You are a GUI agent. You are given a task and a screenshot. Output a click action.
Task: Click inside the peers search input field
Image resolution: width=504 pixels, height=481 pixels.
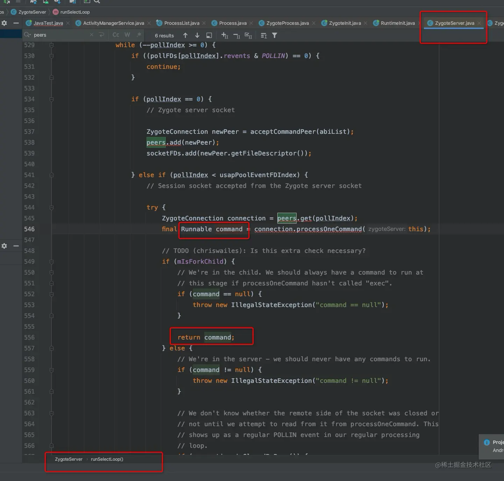click(59, 35)
